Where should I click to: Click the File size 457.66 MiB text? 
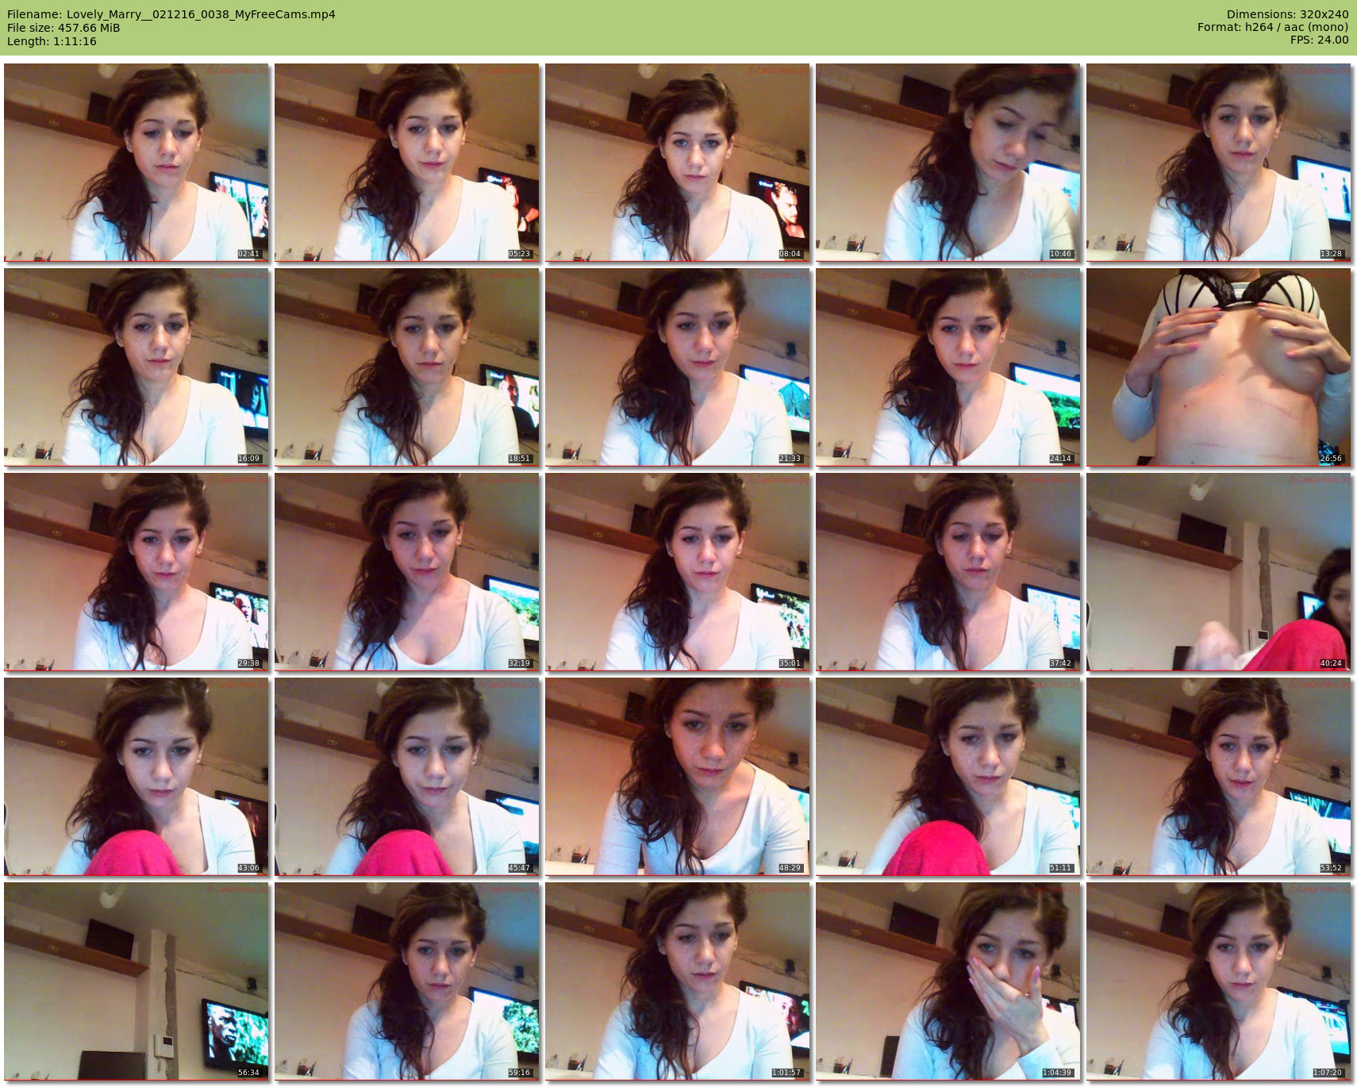(x=63, y=28)
